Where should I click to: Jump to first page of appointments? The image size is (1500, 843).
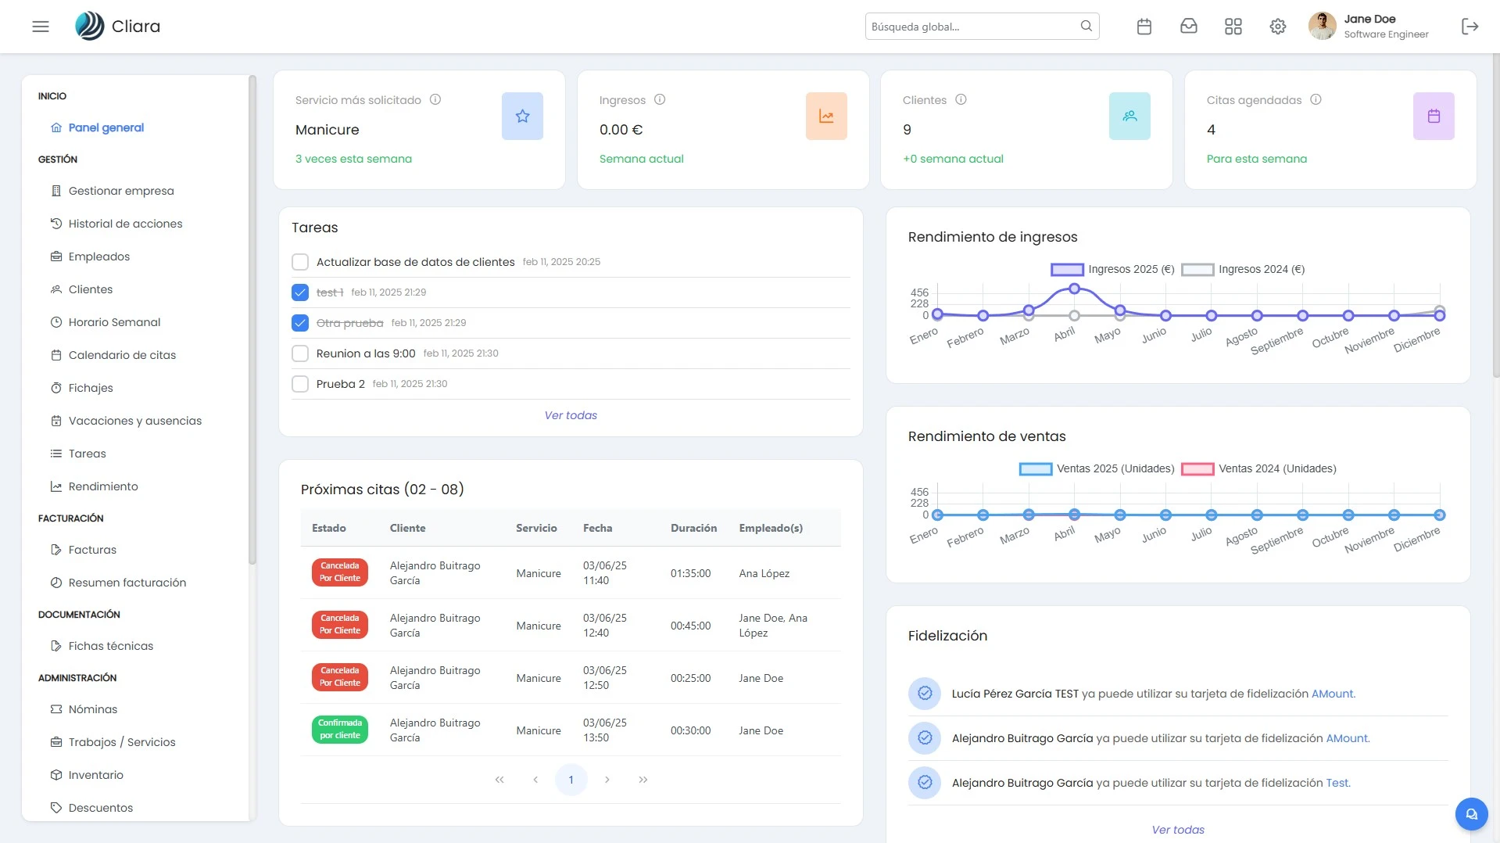tap(499, 780)
